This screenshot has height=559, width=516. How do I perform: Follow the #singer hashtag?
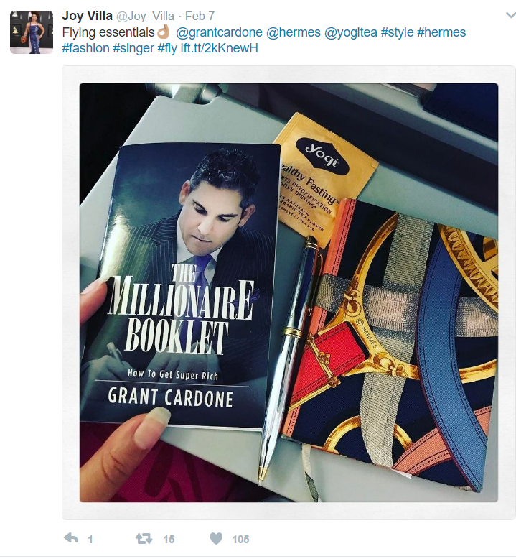(133, 48)
